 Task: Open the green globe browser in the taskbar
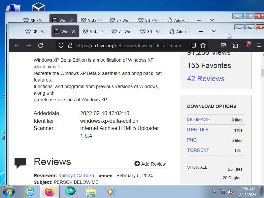pos(70,191)
